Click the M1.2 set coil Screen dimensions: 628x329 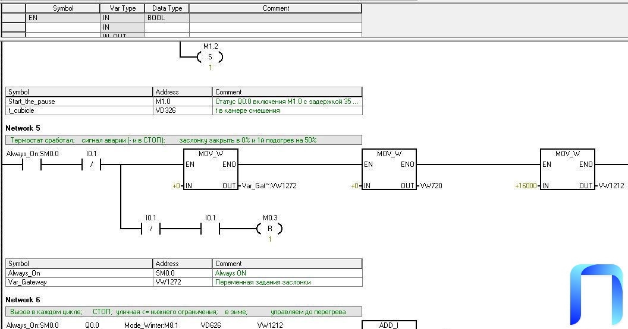pos(210,57)
